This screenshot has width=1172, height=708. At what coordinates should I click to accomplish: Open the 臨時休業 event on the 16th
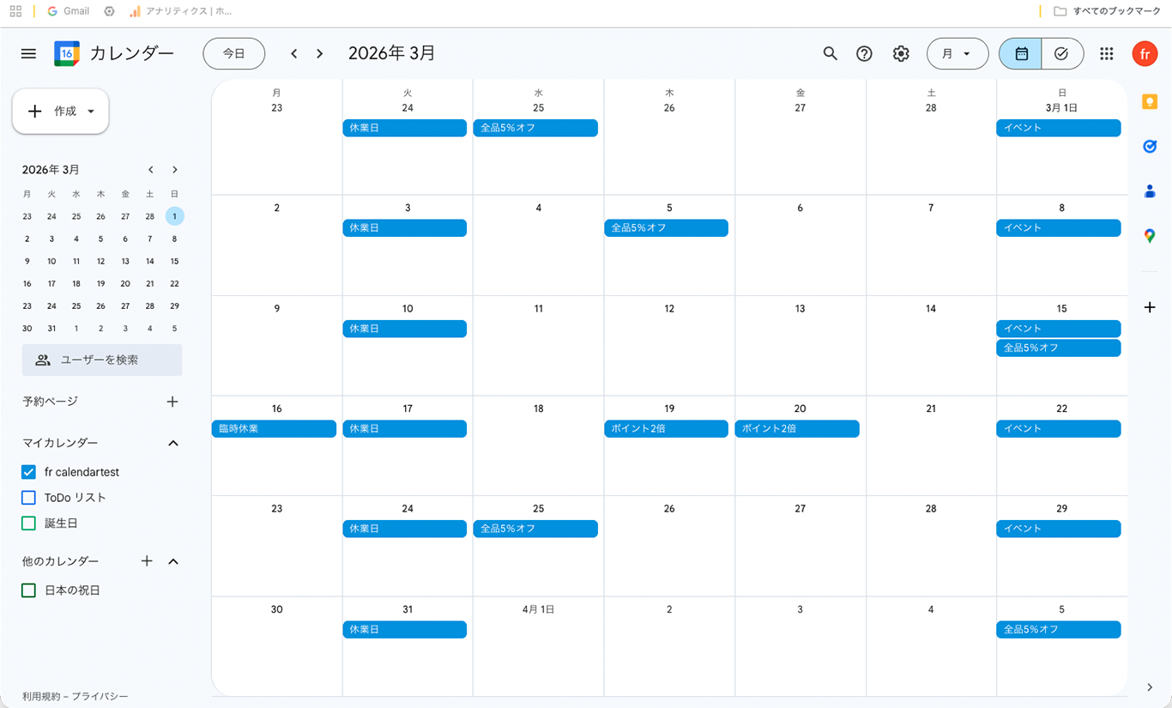click(274, 429)
